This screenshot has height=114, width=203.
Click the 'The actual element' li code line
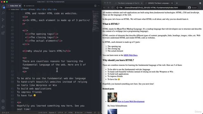[x=44, y=41]
